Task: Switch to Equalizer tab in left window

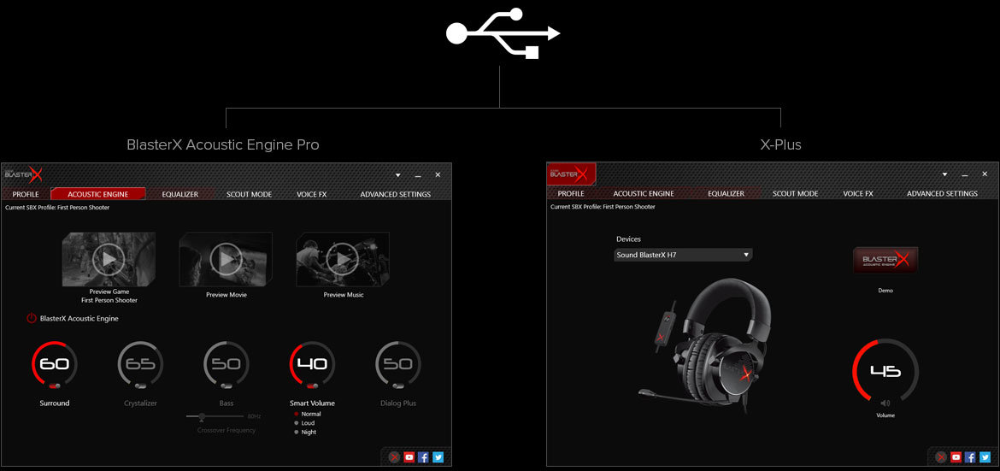Action: 180,194
